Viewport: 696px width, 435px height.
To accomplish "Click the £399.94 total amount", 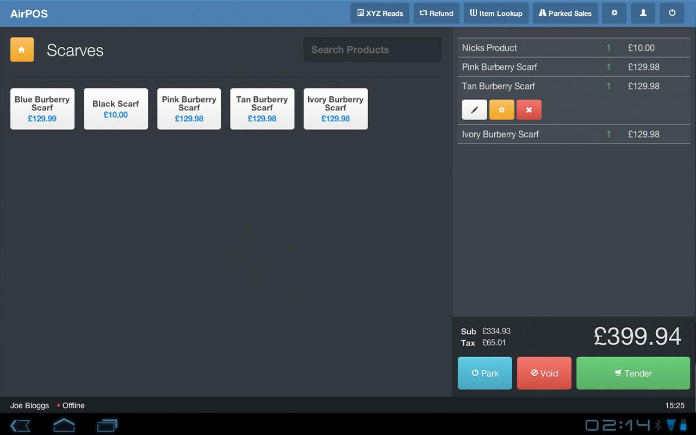I will tap(637, 336).
